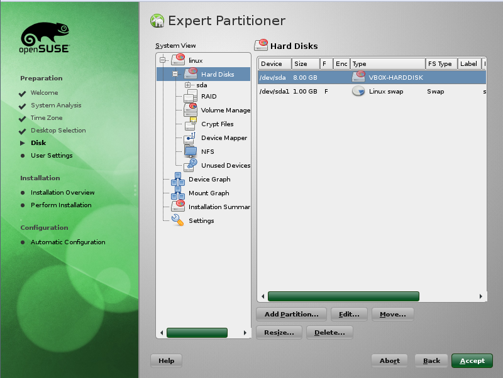
Task: Sort table by Size column
Action: click(306, 64)
